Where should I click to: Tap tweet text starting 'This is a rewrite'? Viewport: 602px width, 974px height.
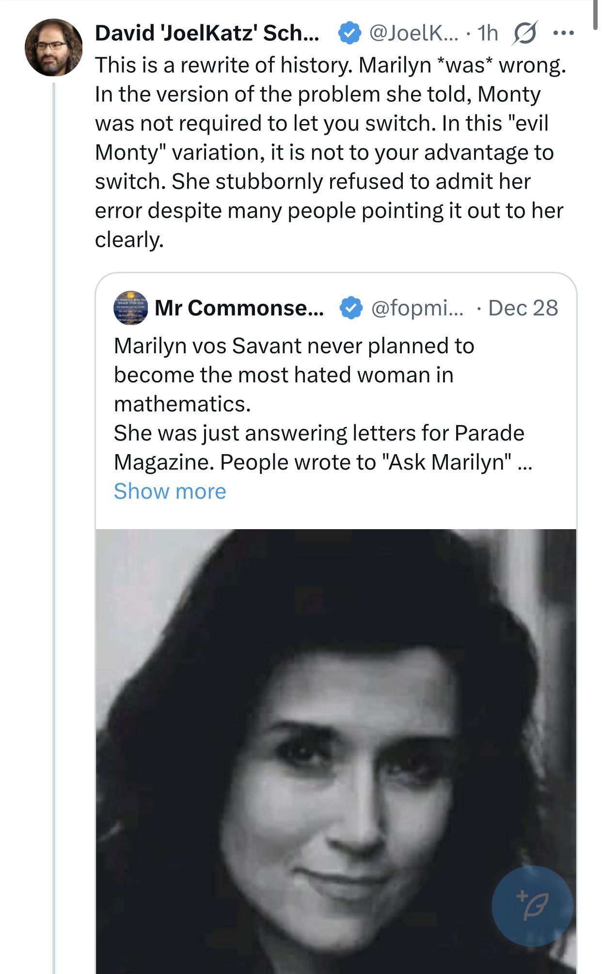pyautogui.click(x=331, y=152)
